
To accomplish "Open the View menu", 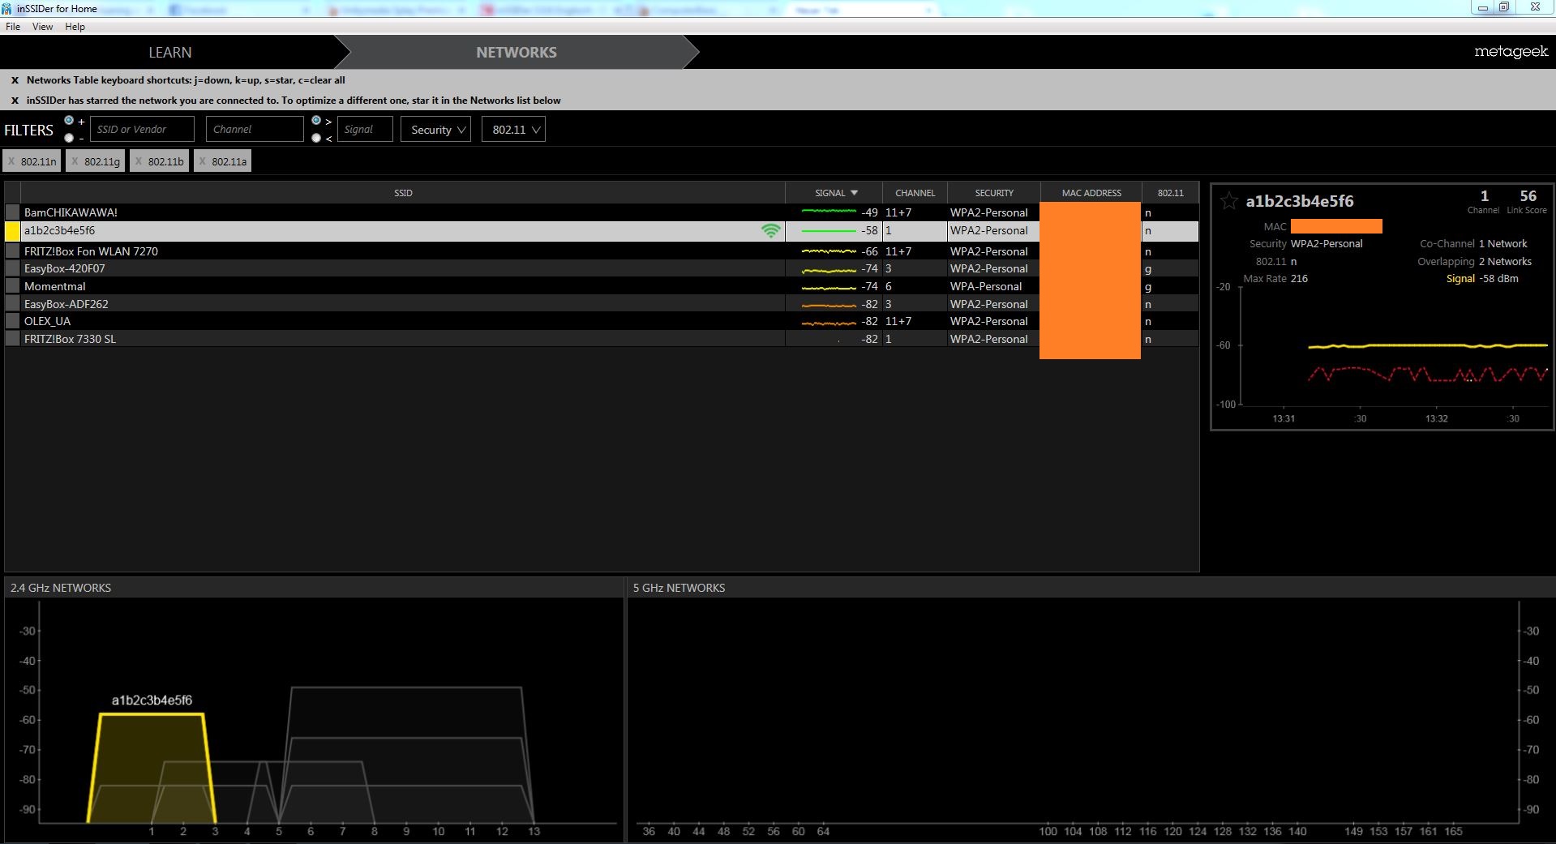I will click(42, 27).
